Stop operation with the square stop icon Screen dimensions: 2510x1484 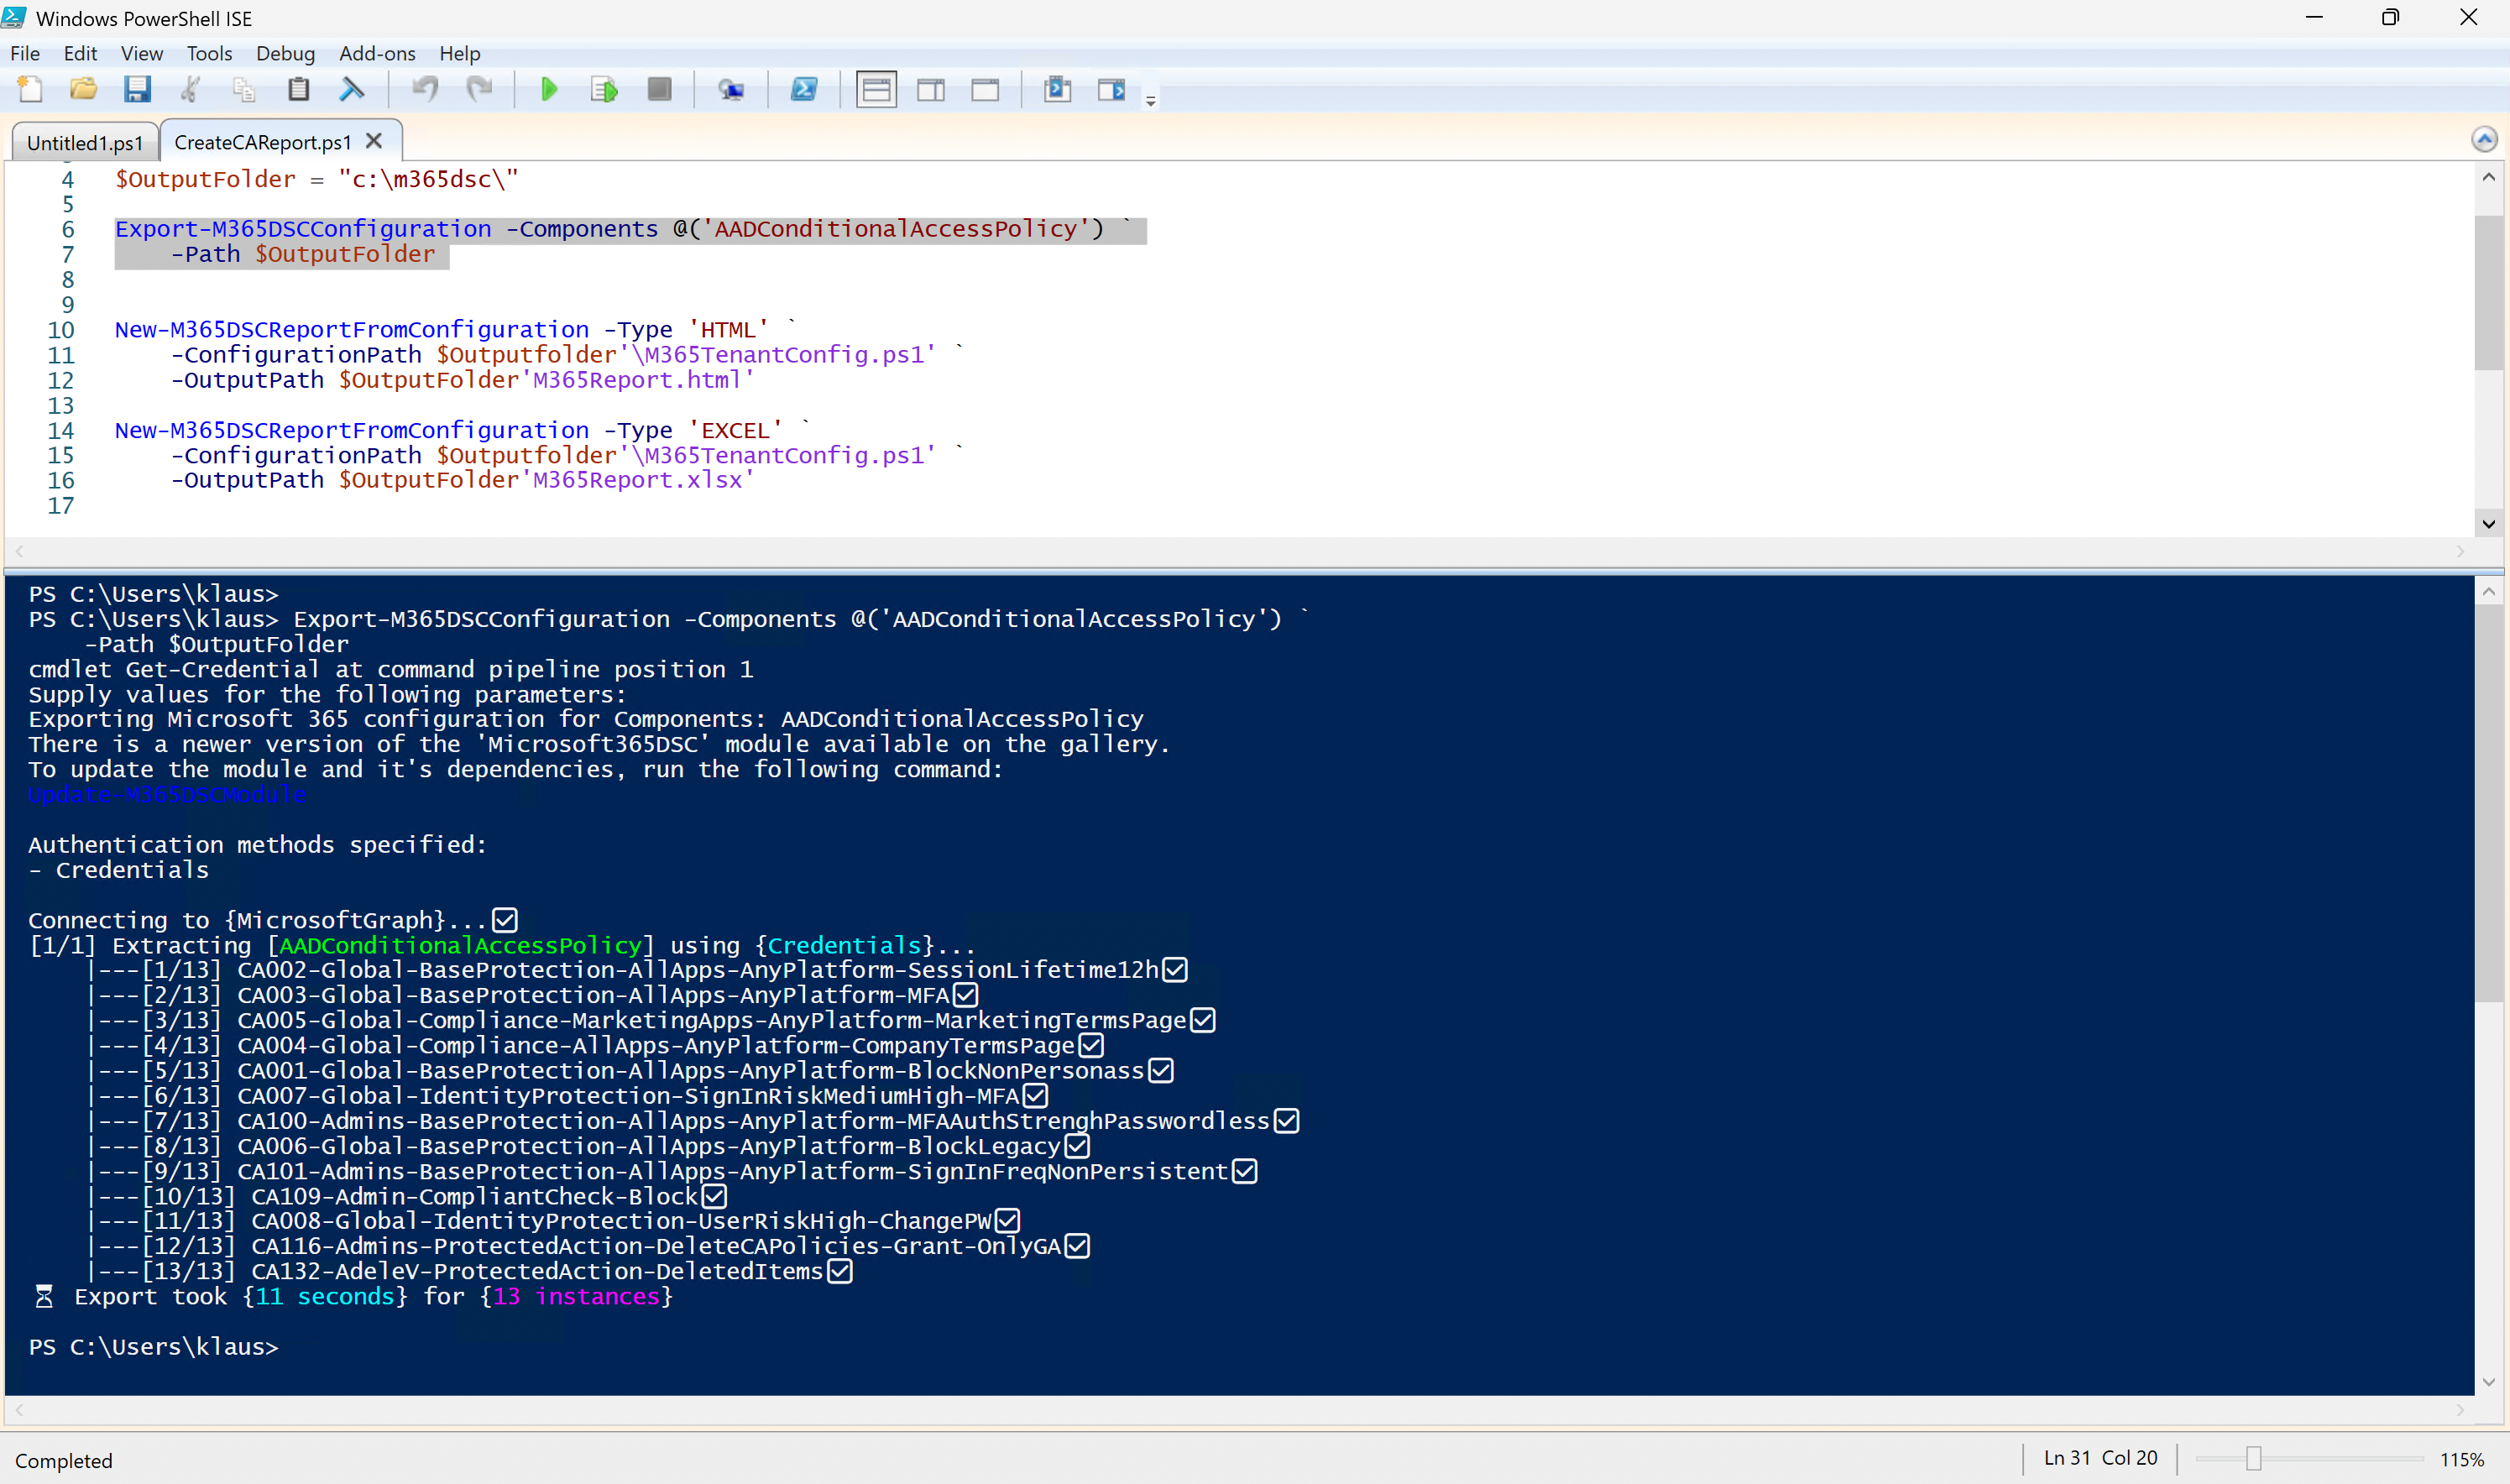pos(659,90)
